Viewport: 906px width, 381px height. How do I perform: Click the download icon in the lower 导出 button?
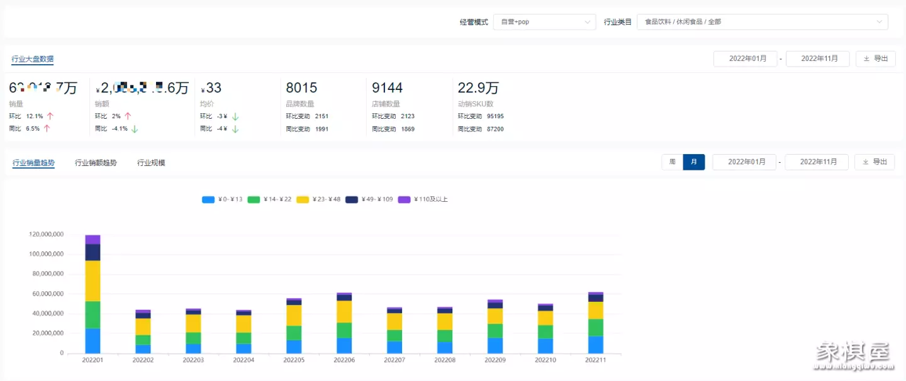(x=865, y=162)
